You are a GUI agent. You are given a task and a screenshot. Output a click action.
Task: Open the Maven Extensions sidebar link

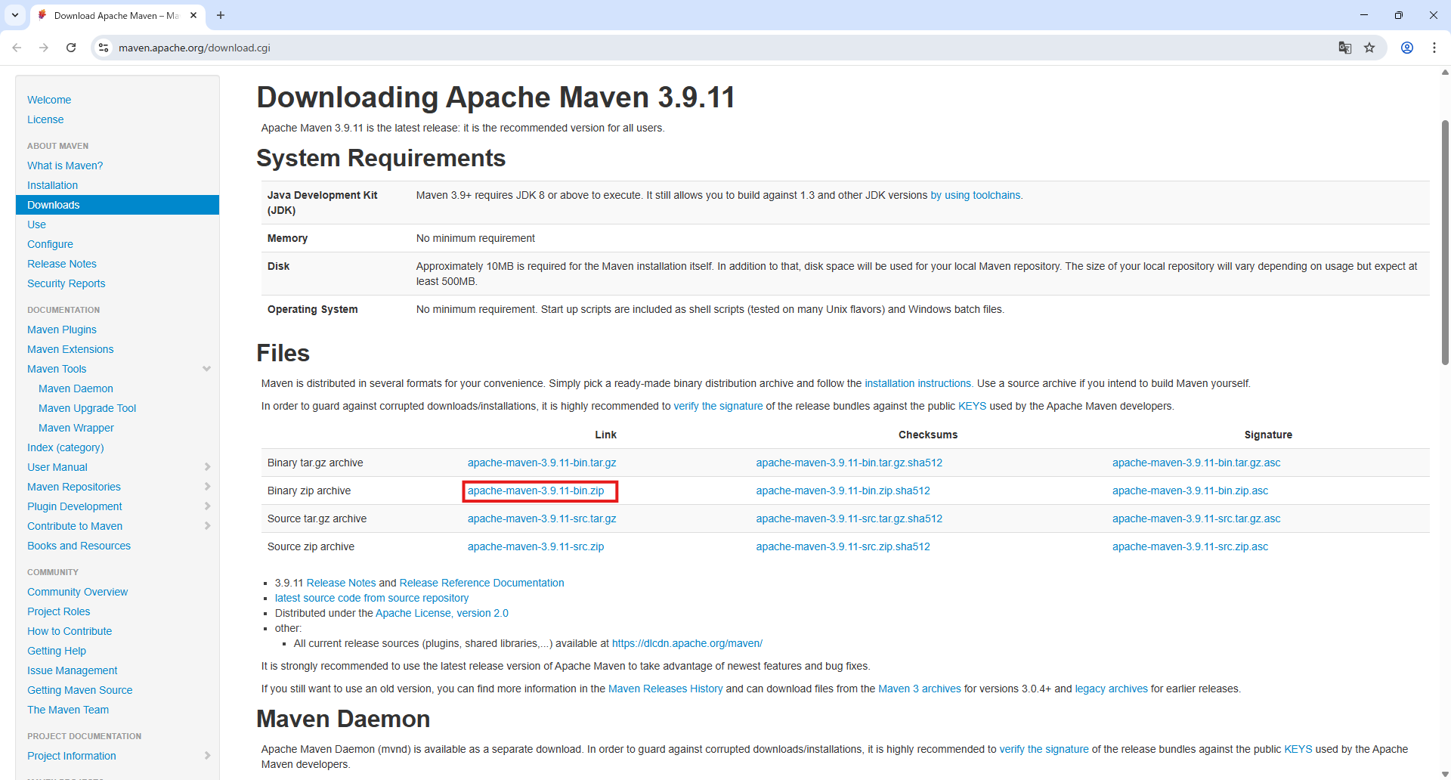pos(70,349)
